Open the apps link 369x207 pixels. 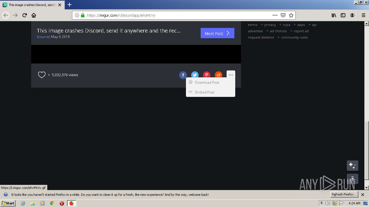301,25
